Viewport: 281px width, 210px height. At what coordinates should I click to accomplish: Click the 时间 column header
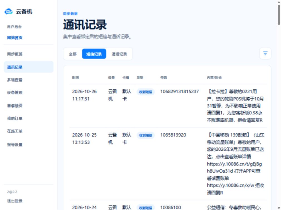(x=75, y=78)
